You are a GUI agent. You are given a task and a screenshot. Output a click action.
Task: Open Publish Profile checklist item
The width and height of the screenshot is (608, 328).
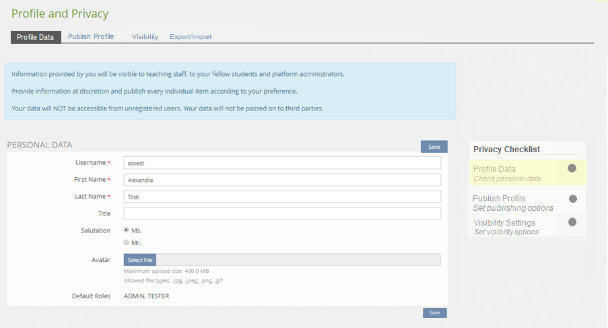(x=499, y=199)
